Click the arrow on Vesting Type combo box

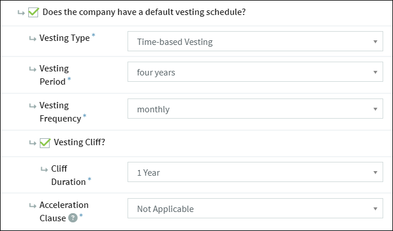coord(375,41)
